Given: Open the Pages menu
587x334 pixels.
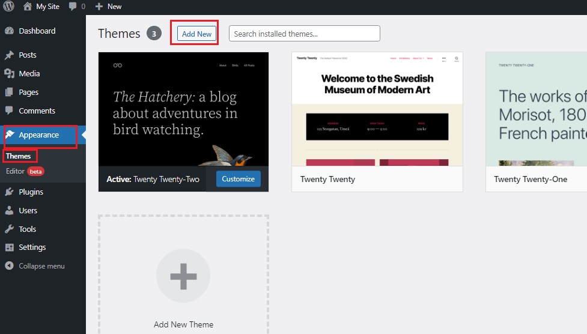Looking at the screenshot, I should click(28, 93).
